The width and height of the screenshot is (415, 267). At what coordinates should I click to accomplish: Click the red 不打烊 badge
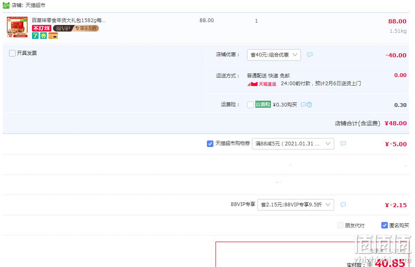(41, 28)
